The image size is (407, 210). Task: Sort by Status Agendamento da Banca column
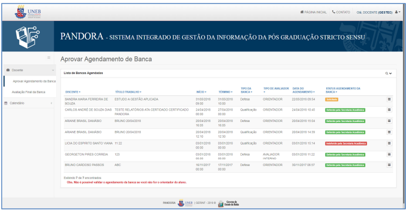[343, 90]
